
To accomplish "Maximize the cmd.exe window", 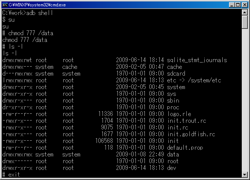I will 238,5.
